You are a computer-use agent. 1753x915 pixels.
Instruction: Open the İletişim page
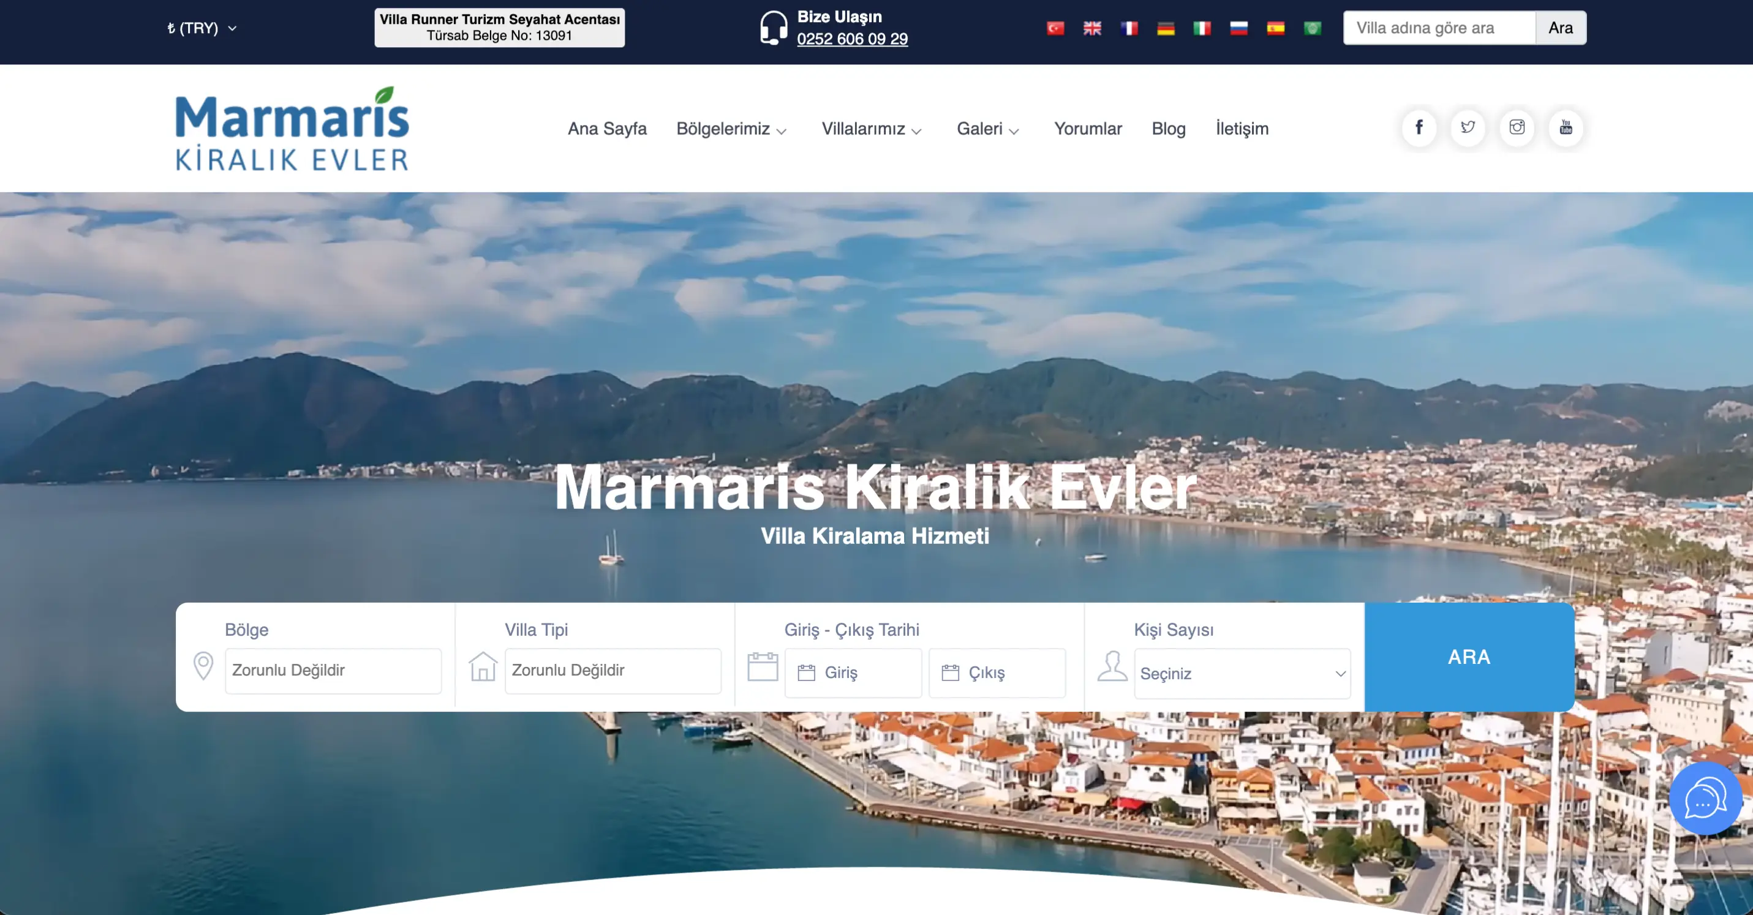[1242, 129]
